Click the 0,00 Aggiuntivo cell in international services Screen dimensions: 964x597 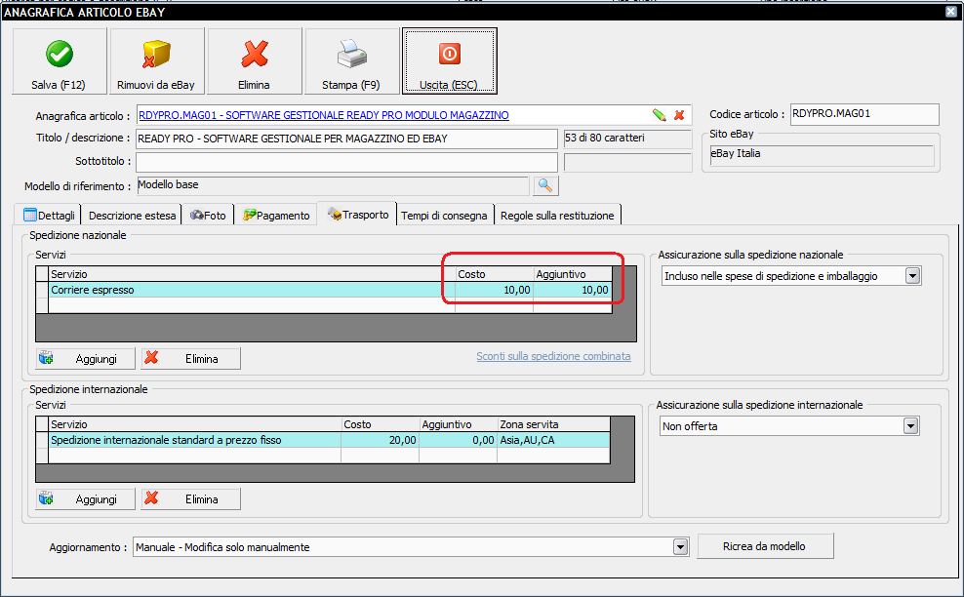click(458, 440)
